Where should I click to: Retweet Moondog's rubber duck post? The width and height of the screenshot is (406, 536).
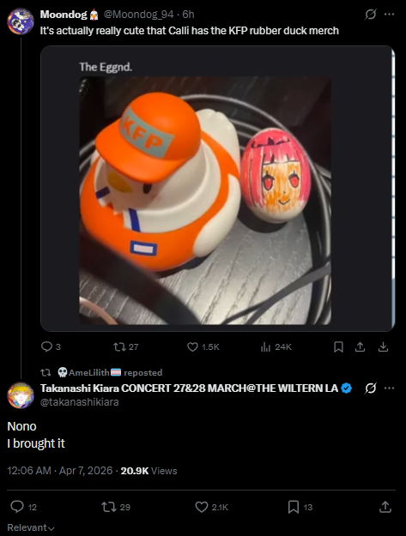pos(119,346)
